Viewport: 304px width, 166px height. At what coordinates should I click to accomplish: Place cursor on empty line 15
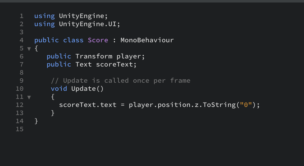click(x=93, y=129)
